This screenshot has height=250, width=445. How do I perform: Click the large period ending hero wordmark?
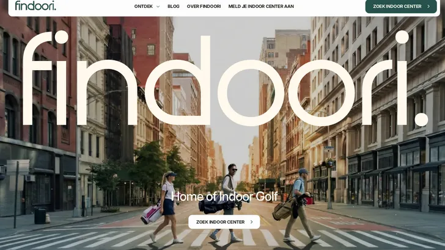[421, 119]
